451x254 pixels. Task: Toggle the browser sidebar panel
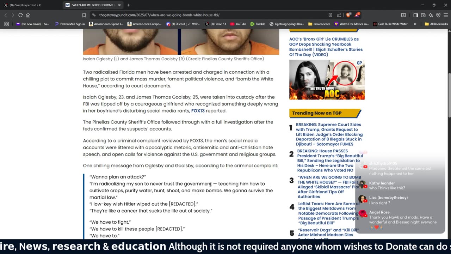point(416,15)
